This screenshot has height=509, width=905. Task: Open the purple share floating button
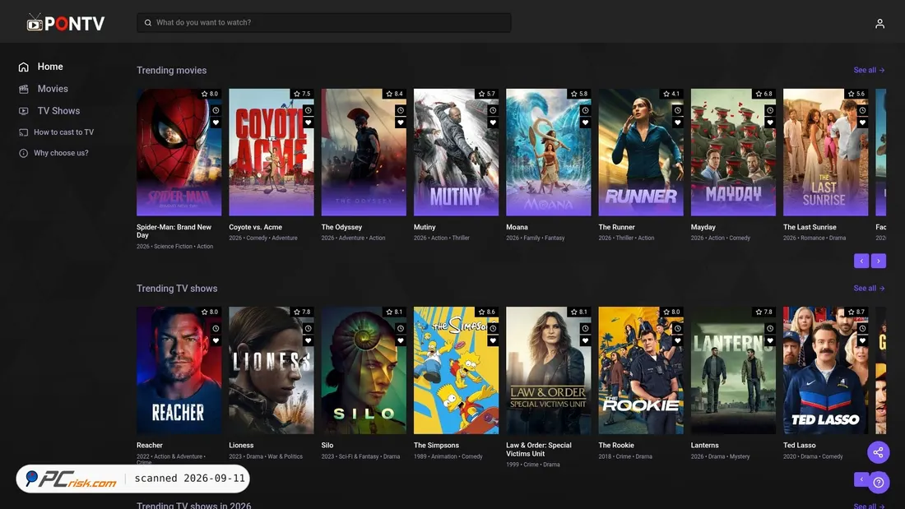(878, 452)
